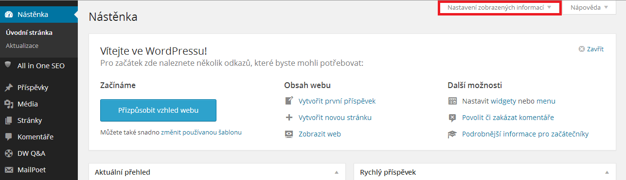The width and height of the screenshot is (626, 180).
Task: Collapse the Rychlý příspěvek panel arrow
Action: (x=607, y=172)
